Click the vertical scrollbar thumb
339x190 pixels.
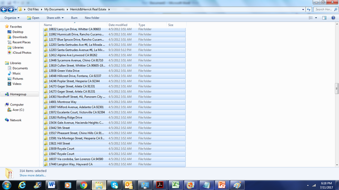coord(337,89)
